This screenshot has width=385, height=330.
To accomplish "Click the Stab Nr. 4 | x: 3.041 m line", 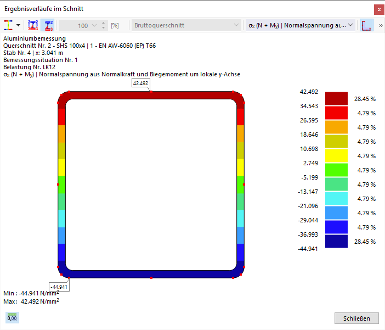I will (33, 53).
